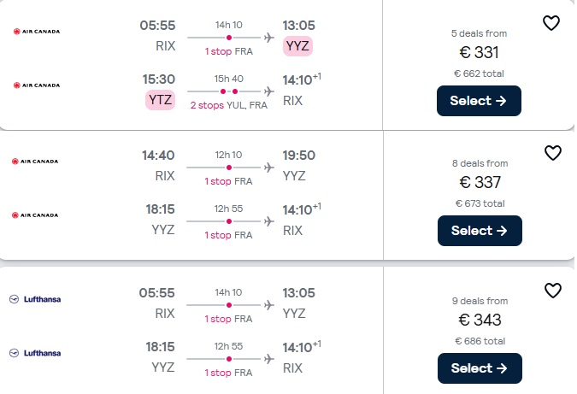
Task: Click the '9 deals from' text
Action: [480, 301]
